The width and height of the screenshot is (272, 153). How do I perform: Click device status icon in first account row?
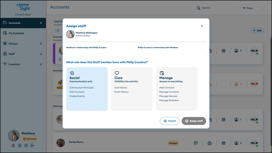[254, 51]
